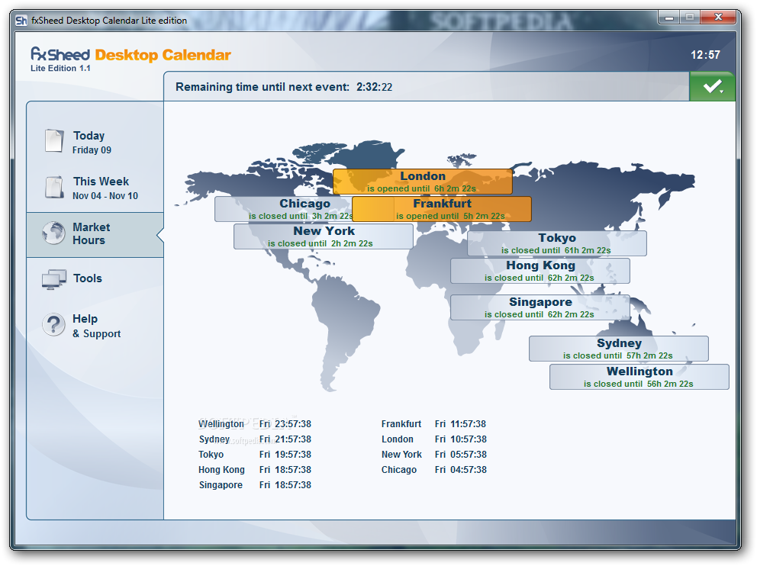Select the New York market box
The width and height of the screenshot is (757, 566).
(x=324, y=236)
